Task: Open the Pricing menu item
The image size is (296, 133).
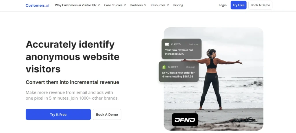Action: (x=178, y=5)
